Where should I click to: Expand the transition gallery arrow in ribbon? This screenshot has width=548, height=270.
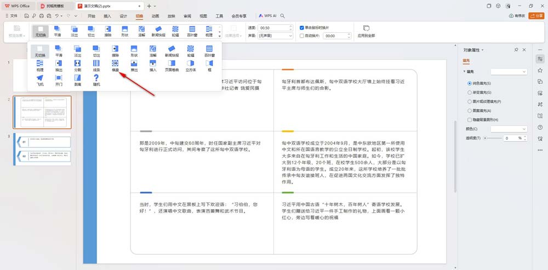click(x=220, y=36)
